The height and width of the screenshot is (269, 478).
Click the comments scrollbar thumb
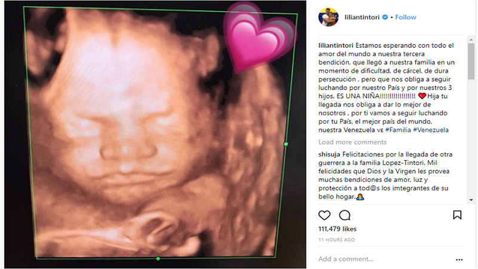tap(471, 62)
